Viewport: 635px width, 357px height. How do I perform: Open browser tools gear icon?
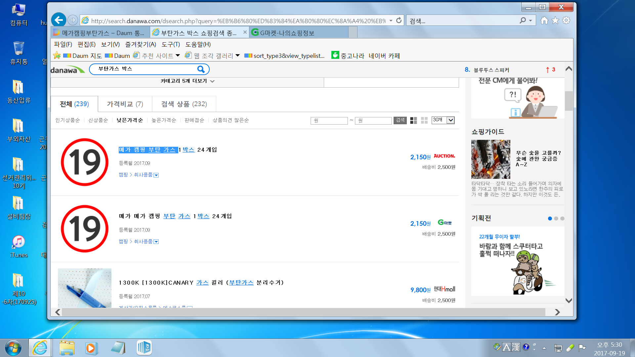[566, 20]
